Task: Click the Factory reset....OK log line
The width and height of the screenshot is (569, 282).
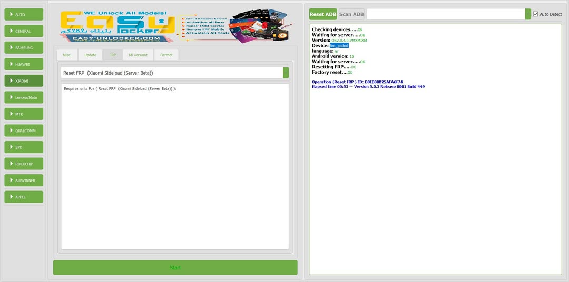Action: point(332,73)
